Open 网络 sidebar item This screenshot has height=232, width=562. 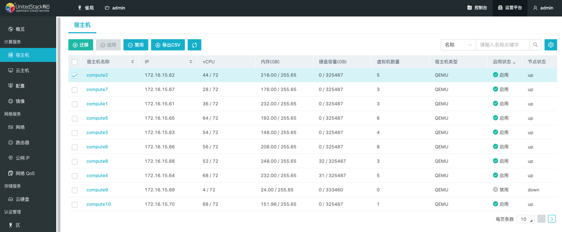pyautogui.click(x=28, y=127)
